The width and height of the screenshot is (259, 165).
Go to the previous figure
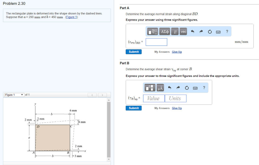click(93, 95)
